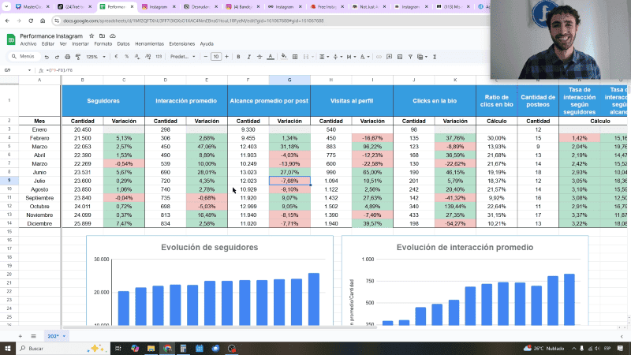Search the menus box
This screenshot has width=631, height=355.
[24, 57]
